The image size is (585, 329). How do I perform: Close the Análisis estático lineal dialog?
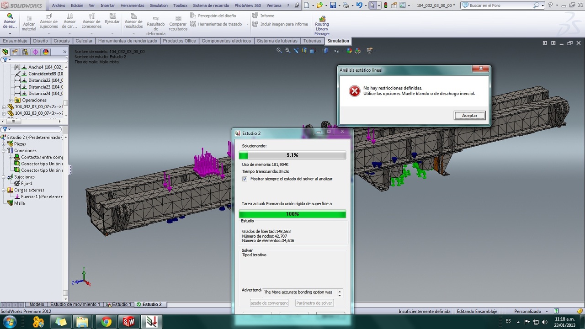coord(481,69)
